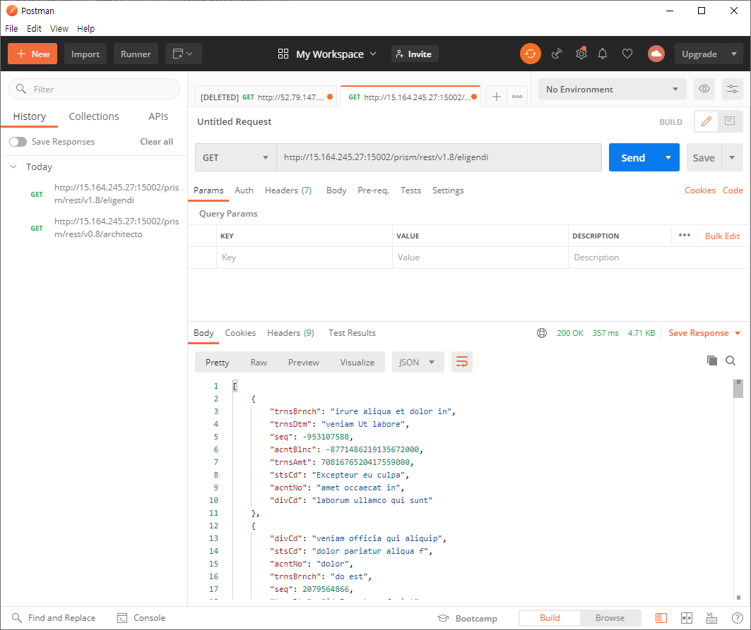Click the request URL input field
This screenshot has height=630, width=751.
coord(439,157)
